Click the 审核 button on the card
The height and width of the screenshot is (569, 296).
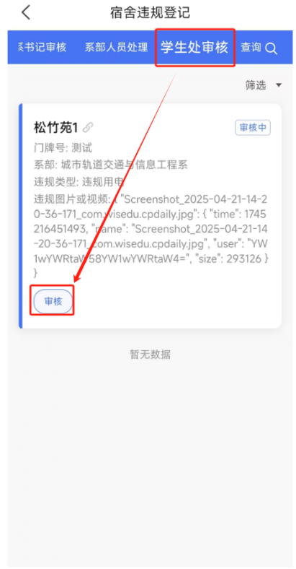point(53,301)
